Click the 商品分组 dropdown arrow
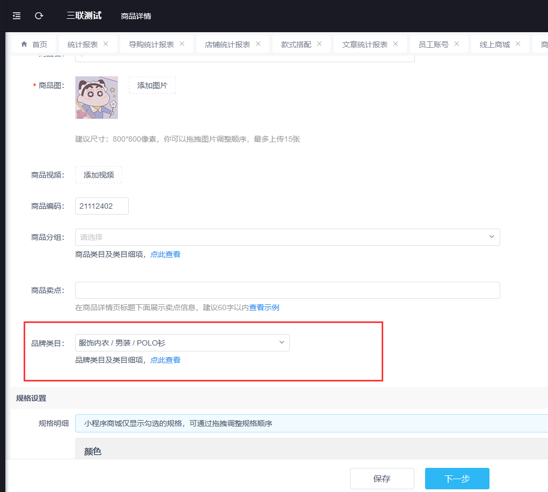Image resolution: width=548 pixels, height=492 pixels. [492, 237]
